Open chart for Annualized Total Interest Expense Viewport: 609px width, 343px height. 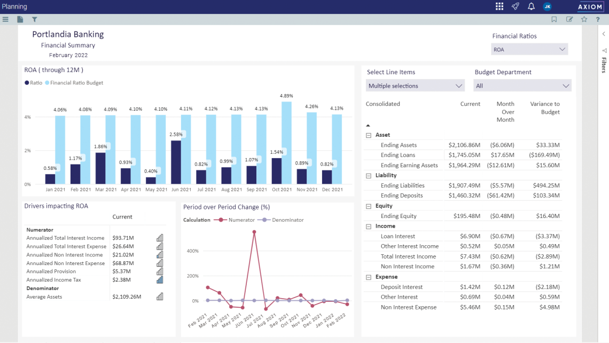tap(160, 246)
